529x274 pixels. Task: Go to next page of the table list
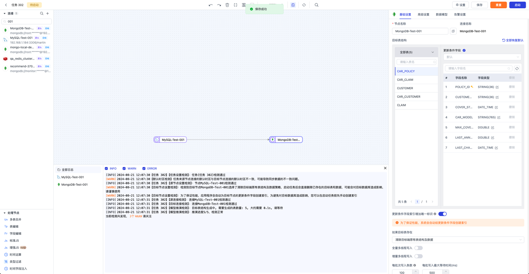pyautogui.click(x=433, y=202)
